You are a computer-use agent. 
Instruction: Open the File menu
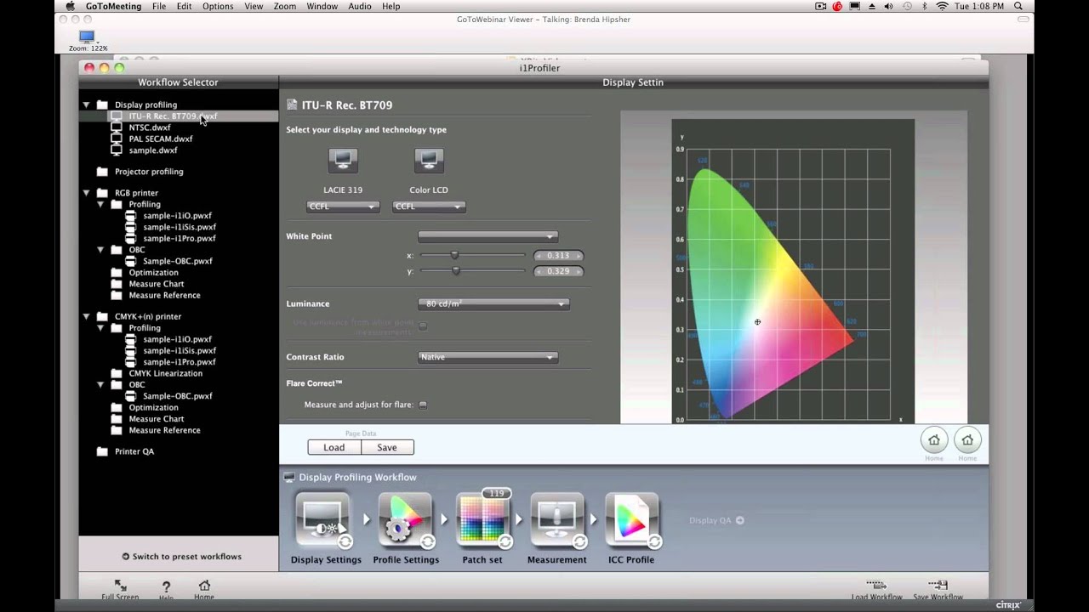click(159, 6)
